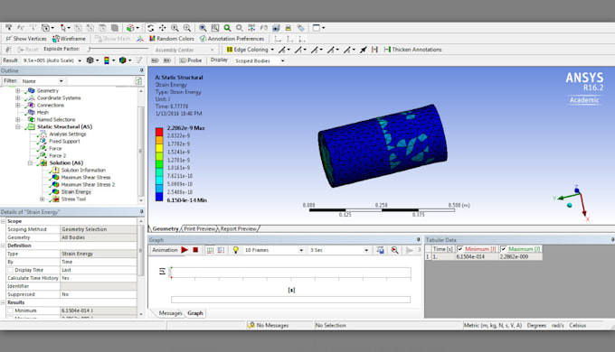Expand the Stress Tool node

[42, 199]
